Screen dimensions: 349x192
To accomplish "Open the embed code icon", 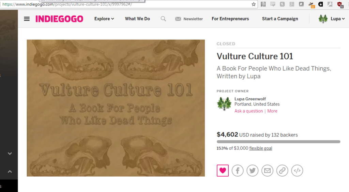I will tap(297, 171).
